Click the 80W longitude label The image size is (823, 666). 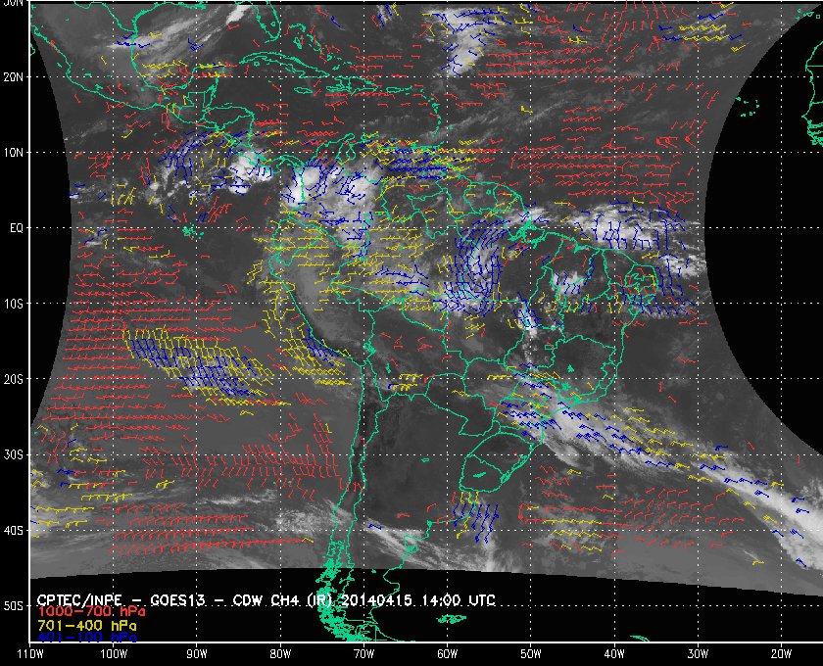pos(280,654)
